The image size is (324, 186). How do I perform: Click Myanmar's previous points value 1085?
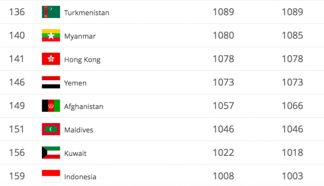pos(292,35)
